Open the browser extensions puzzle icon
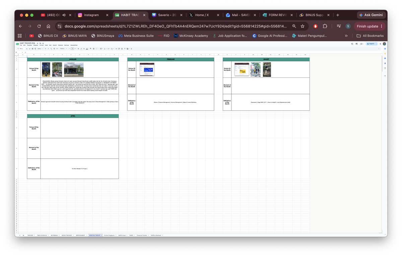This screenshot has width=402, height=256. [325, 26]
